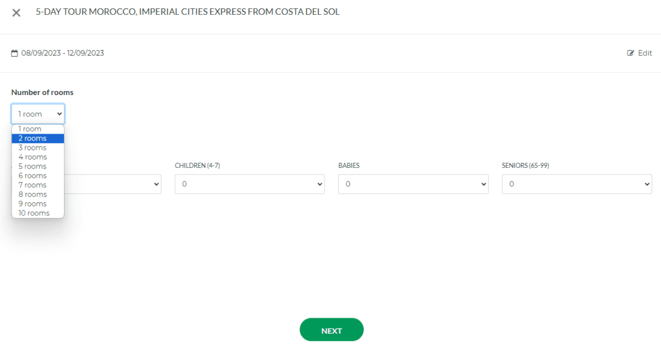The image size is (661, 348).
Task: Close the tour booking dialog
Action: click(x=16, y=13)
